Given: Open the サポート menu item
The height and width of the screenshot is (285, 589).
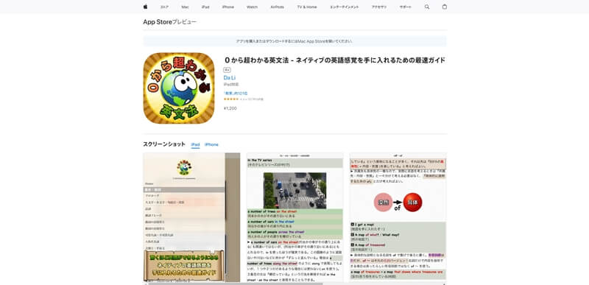Looking at the screenshot, I should (x=406, y=7).
